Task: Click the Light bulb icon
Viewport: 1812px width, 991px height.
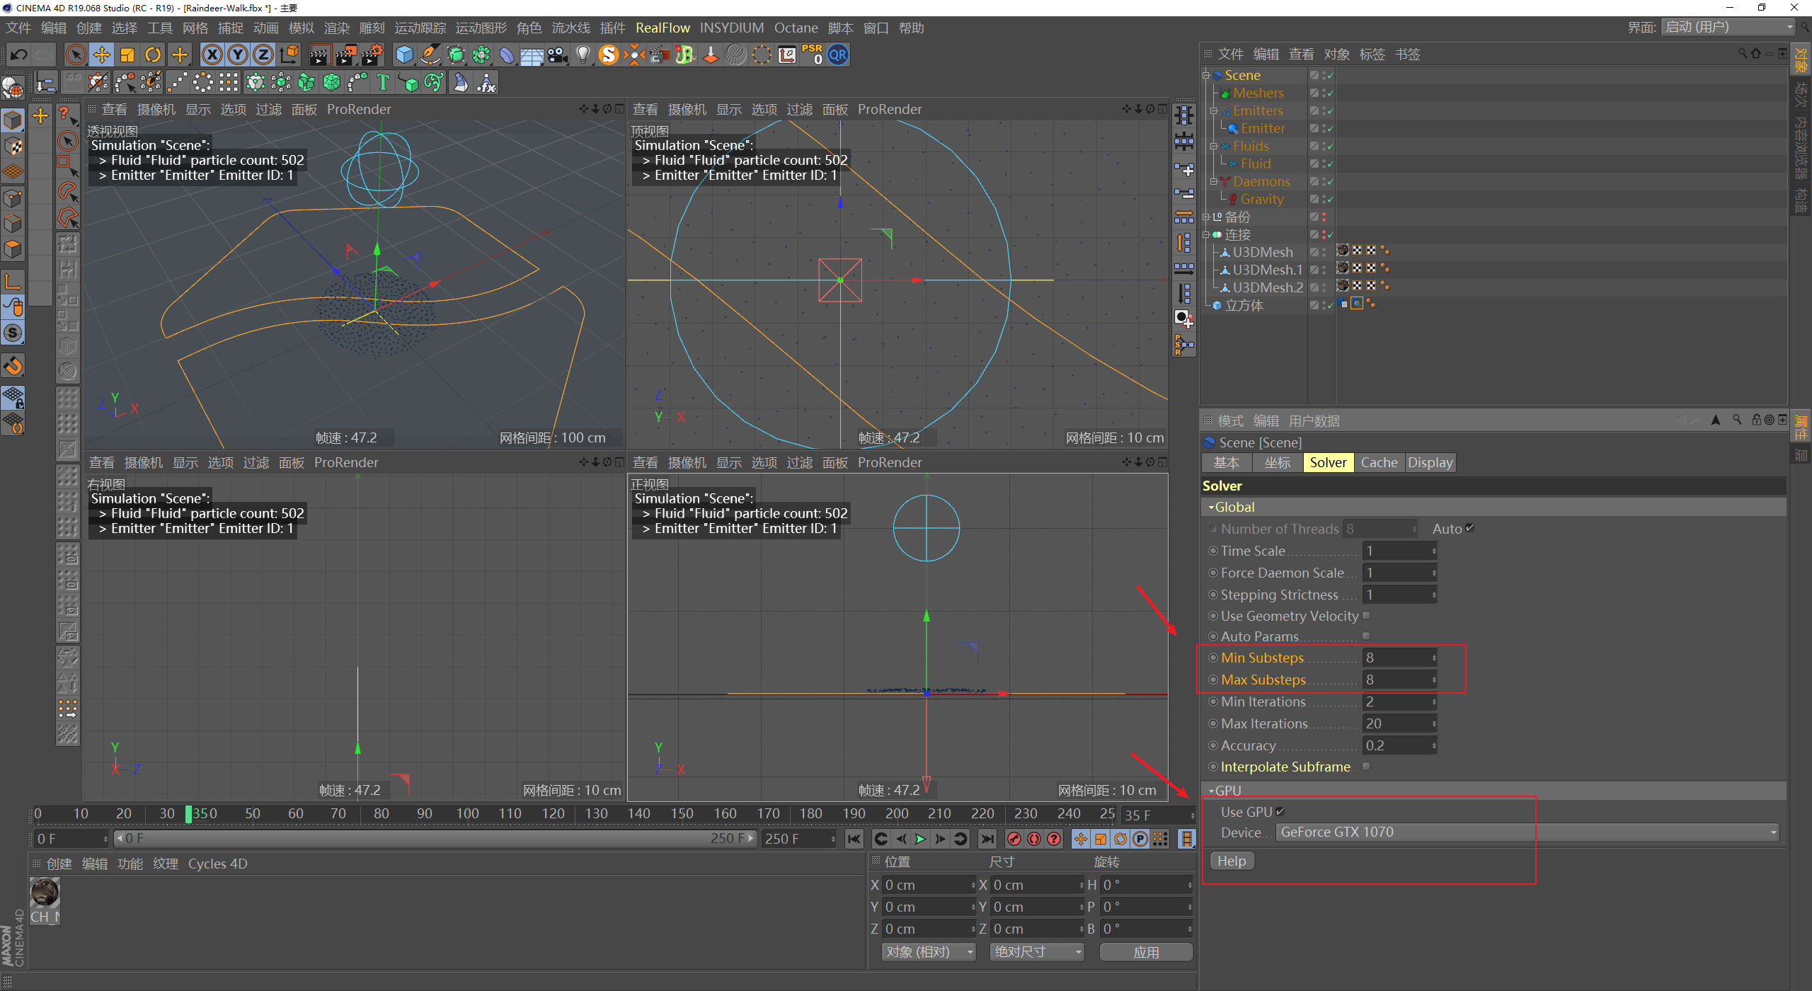Action: point(583,55)
